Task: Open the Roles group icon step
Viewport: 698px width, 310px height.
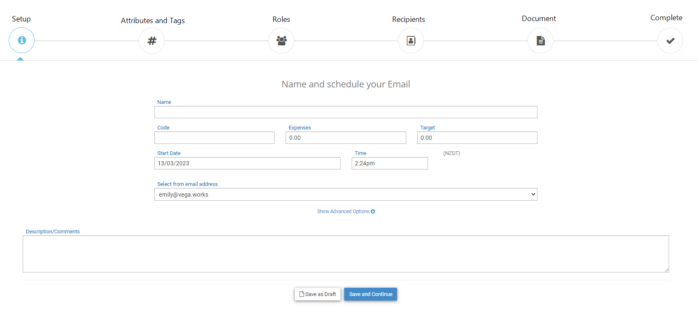Action: 281,40
